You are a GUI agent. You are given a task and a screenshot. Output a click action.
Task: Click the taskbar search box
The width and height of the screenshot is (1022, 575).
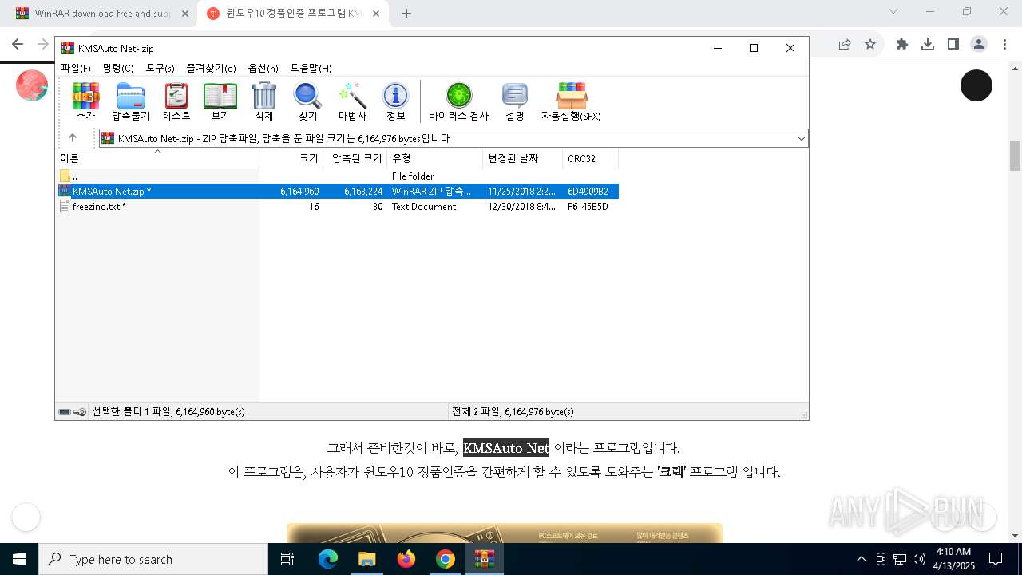[x=153, y=559]
